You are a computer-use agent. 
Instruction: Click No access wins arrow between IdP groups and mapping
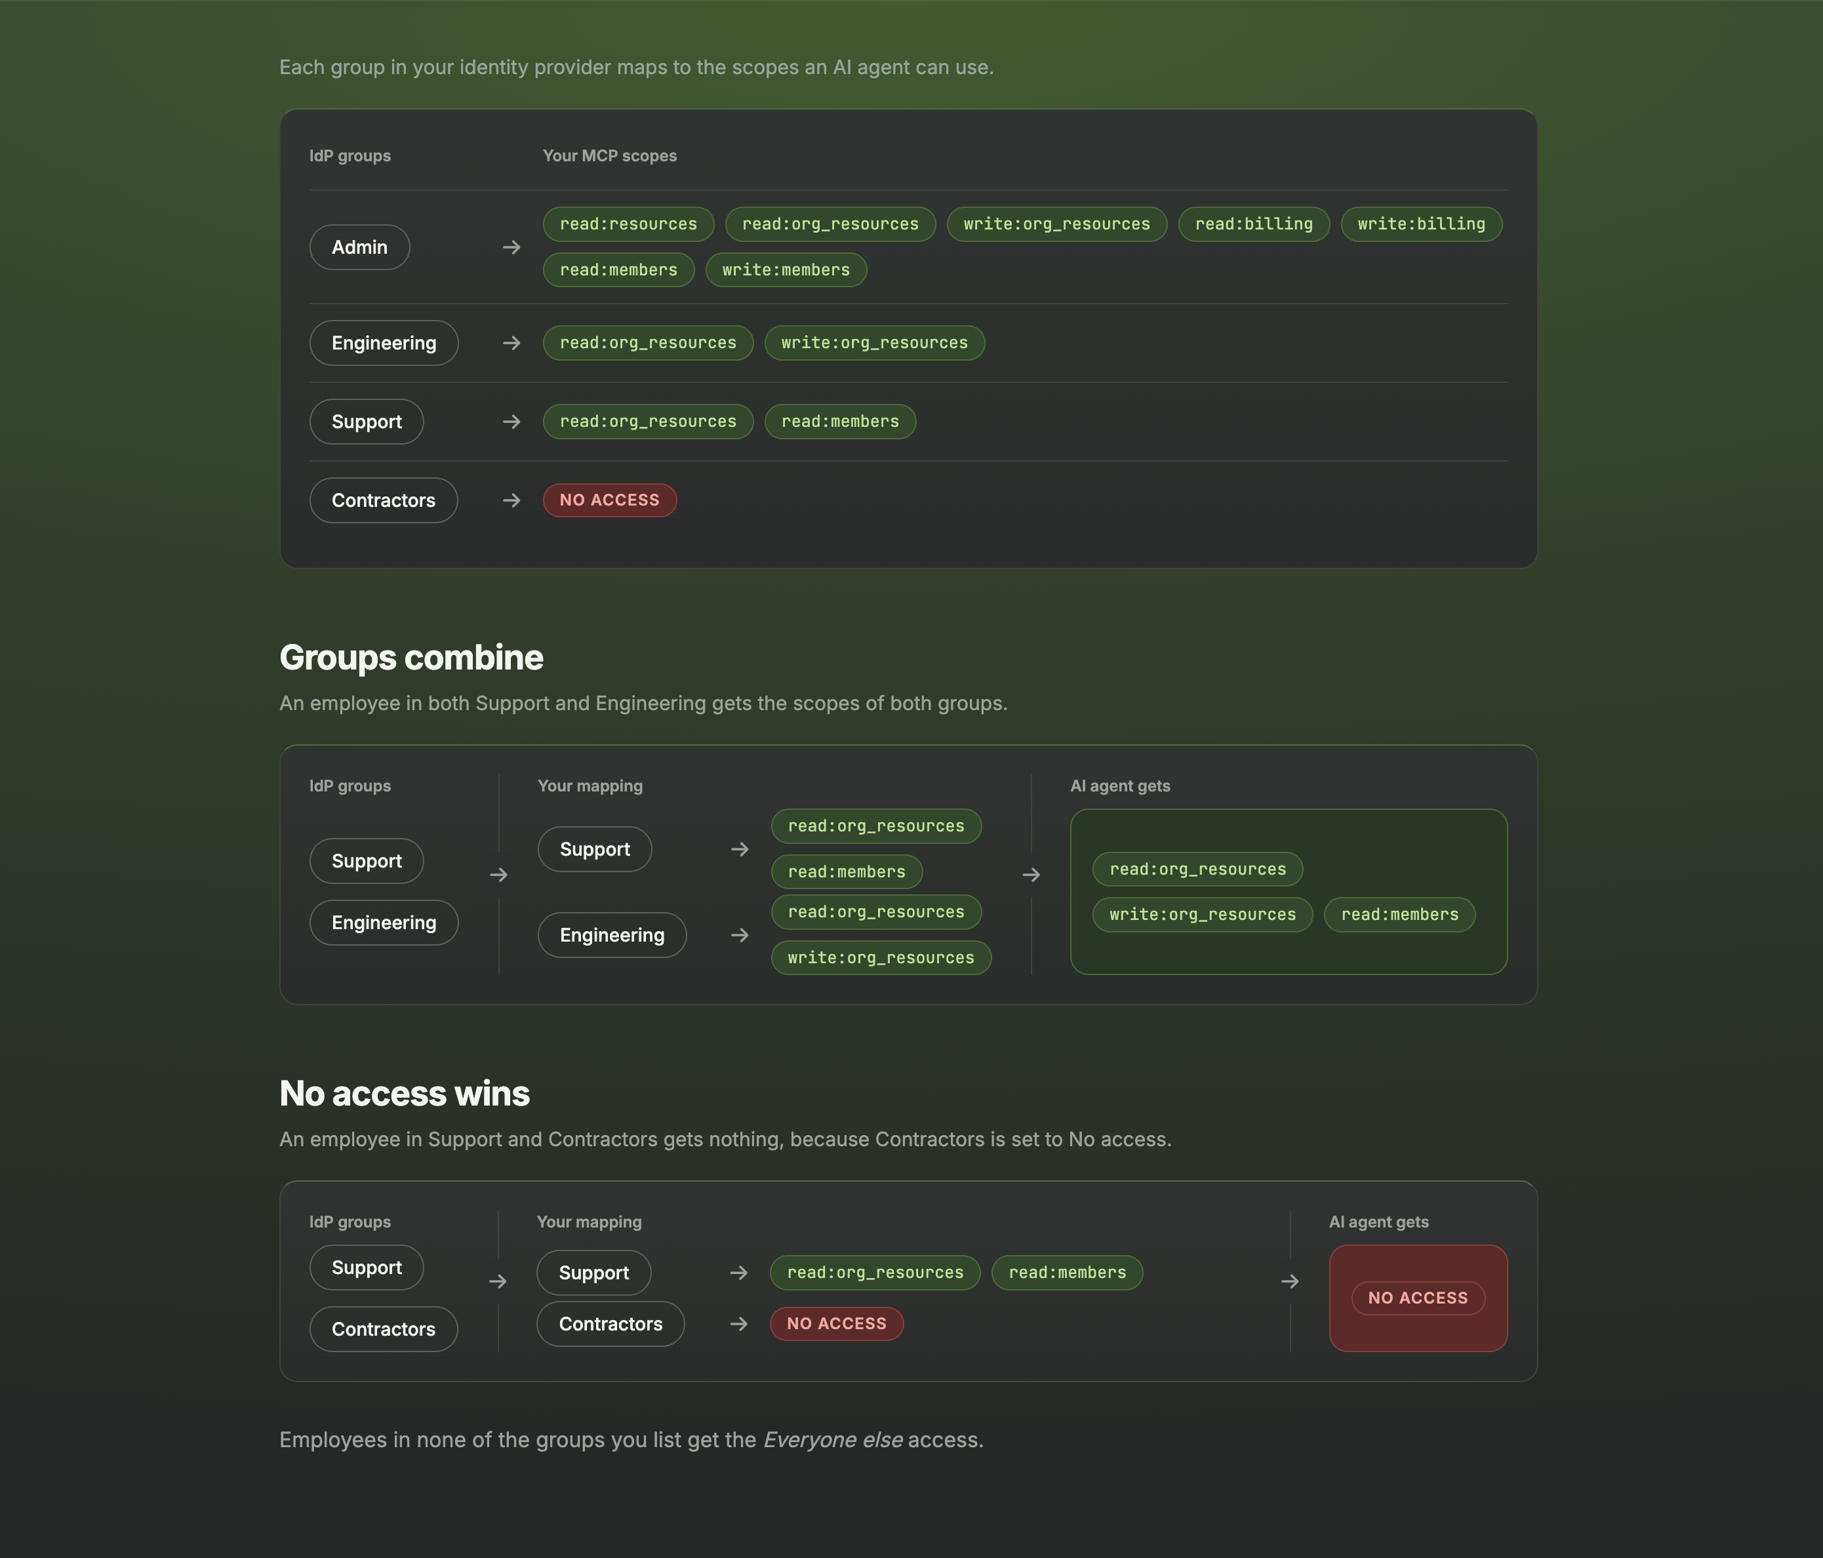pos(498,1282)
